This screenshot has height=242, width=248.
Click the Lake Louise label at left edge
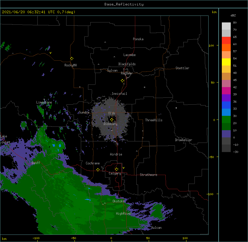5,139
